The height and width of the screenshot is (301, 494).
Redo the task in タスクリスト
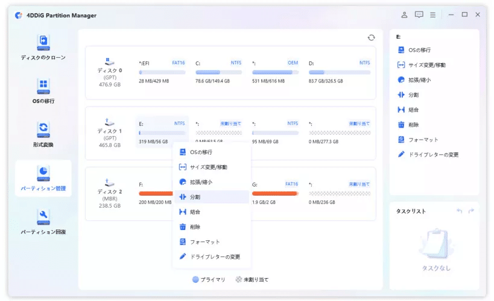(471, 211)
